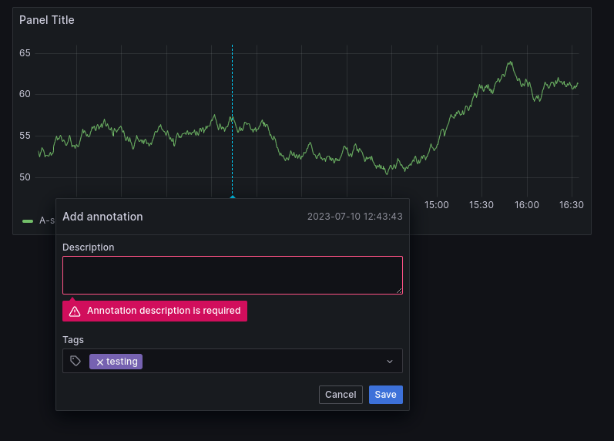Expand the Tags dropdown chevron
614x441 pixels.
point(390,362)
